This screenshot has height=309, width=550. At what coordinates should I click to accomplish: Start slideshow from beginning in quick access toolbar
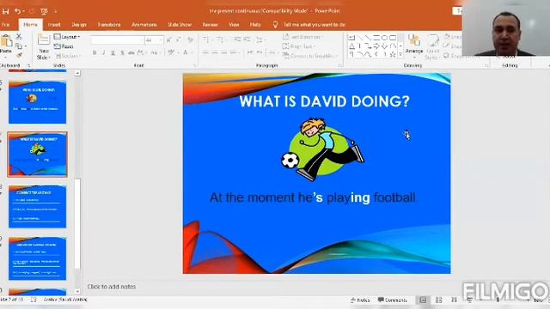point(44,11)
